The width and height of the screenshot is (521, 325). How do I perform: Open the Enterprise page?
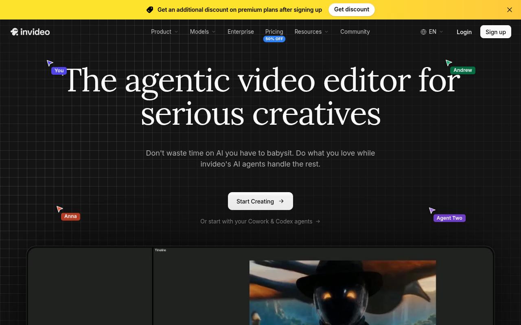pos(241,32)
